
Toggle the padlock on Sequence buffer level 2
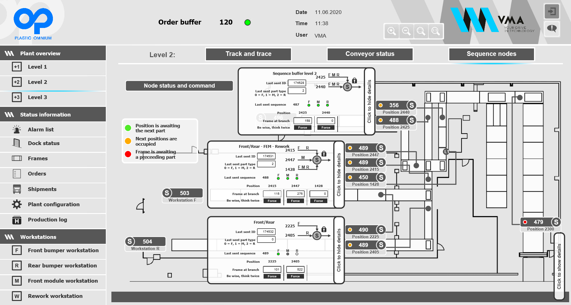click(x=354, y=80)
